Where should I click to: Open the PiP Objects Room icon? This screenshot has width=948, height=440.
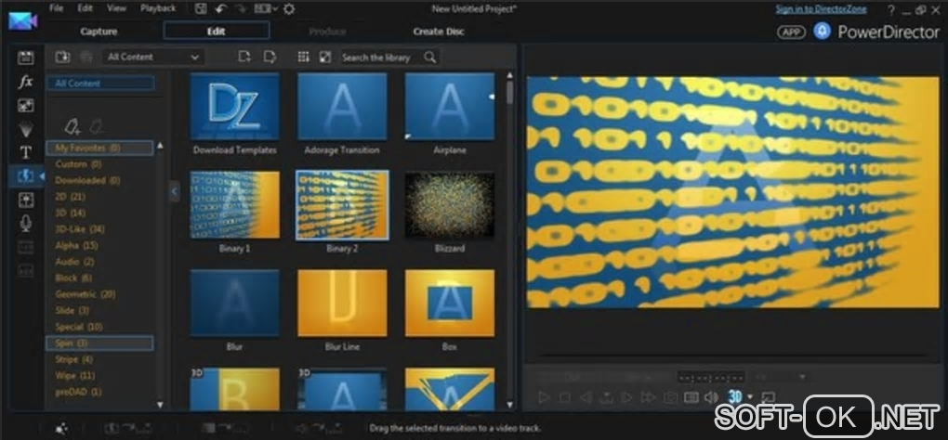point(25,106)
